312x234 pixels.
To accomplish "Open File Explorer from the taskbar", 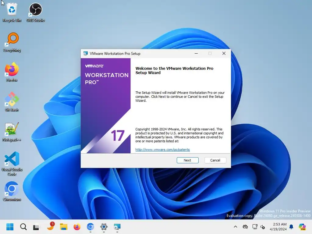I will 64,227.
